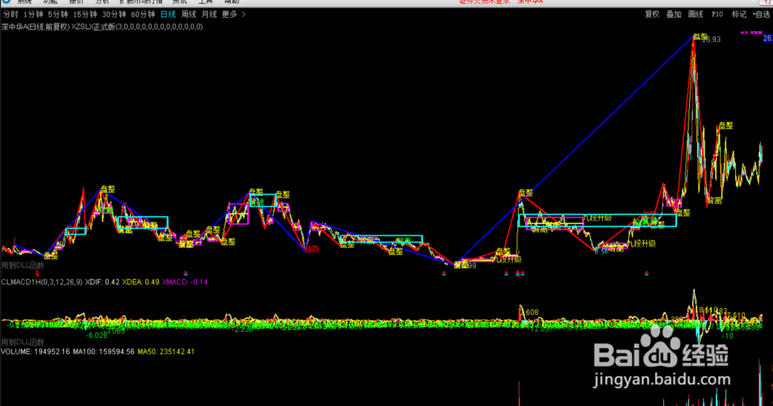Screen dimensions: 773x406
Task: Click the VOLUME: 194952.16 label
Action: (x=36, y=352)
